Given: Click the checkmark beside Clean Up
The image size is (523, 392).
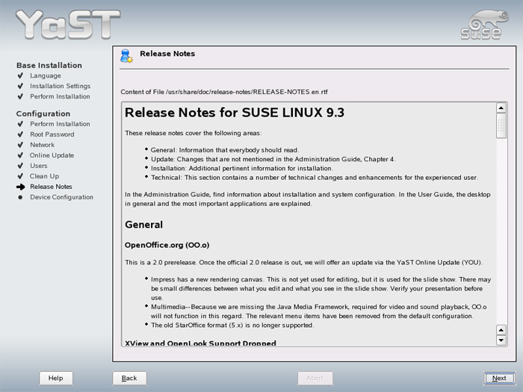Looking at the screenshot, I should tap(20, 176).
